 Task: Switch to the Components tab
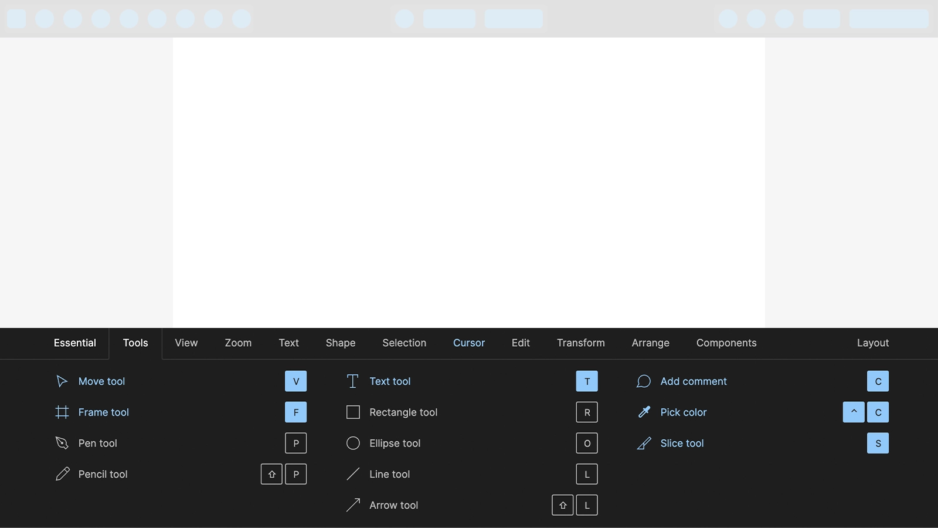coord(726,343)
